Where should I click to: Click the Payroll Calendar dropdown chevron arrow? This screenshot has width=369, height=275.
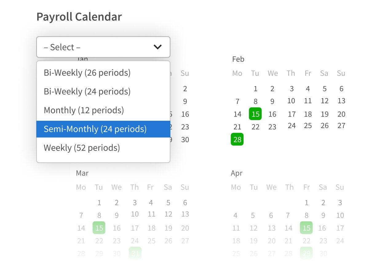coord(157,47)
